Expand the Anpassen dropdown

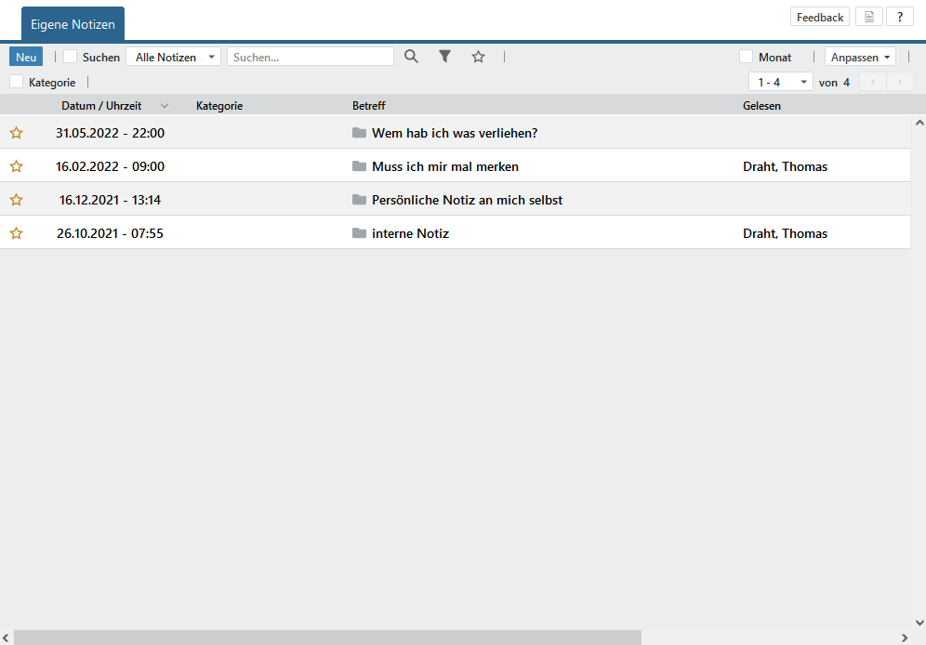coord(860,57)
